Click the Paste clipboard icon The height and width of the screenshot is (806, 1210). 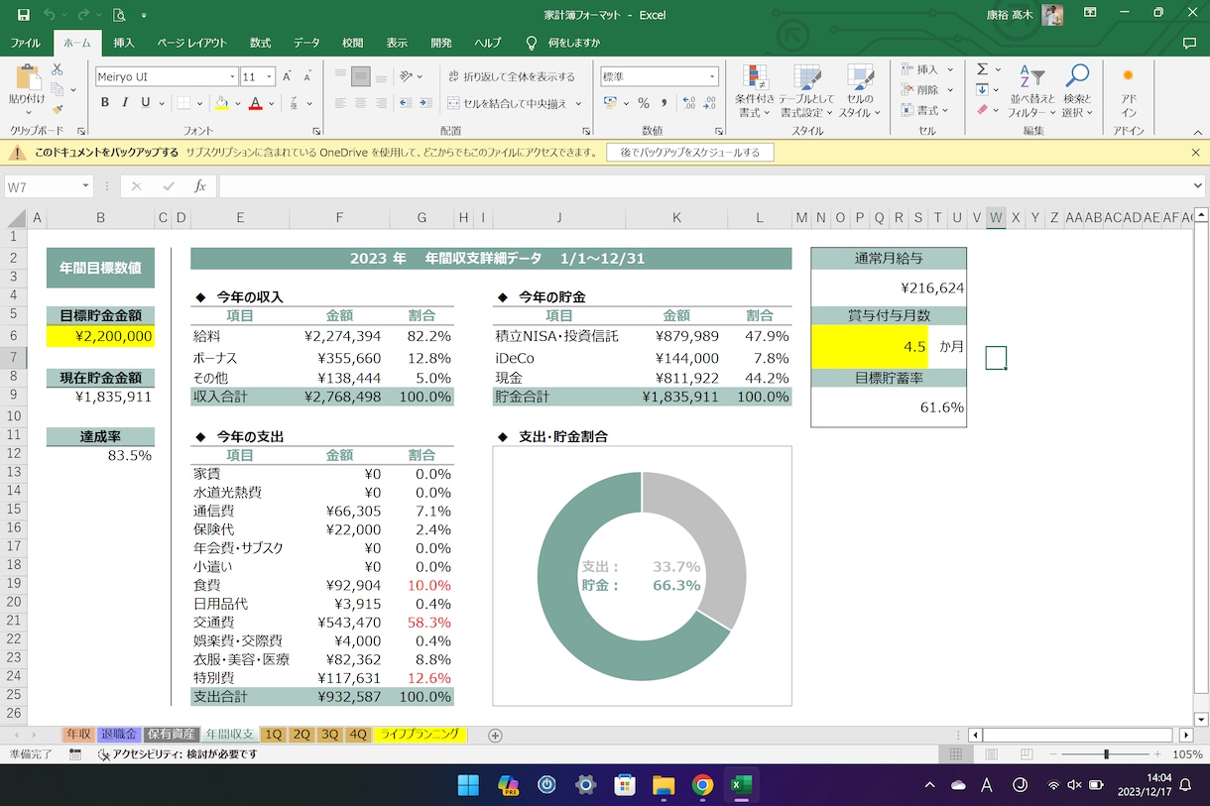[27, 77]
